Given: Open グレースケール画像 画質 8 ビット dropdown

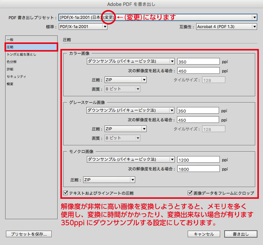Looking at the screenshot, I should click(x=122, y=138).
